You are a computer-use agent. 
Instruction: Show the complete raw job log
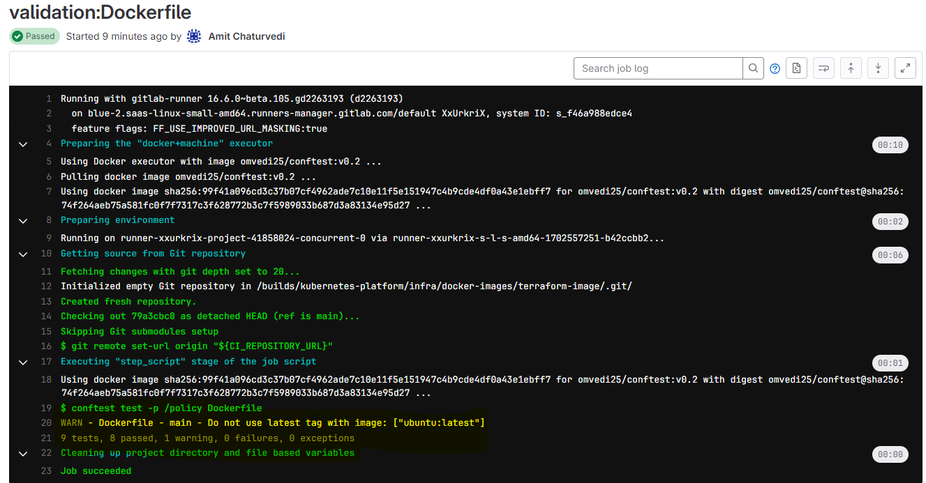click(x=796, y=68)
